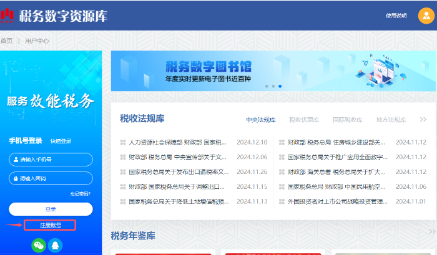Click the bullet icon beside the 2024.12.10 law entry
Image resolution: width=437 pixels, height=255 pixels.
123,142
